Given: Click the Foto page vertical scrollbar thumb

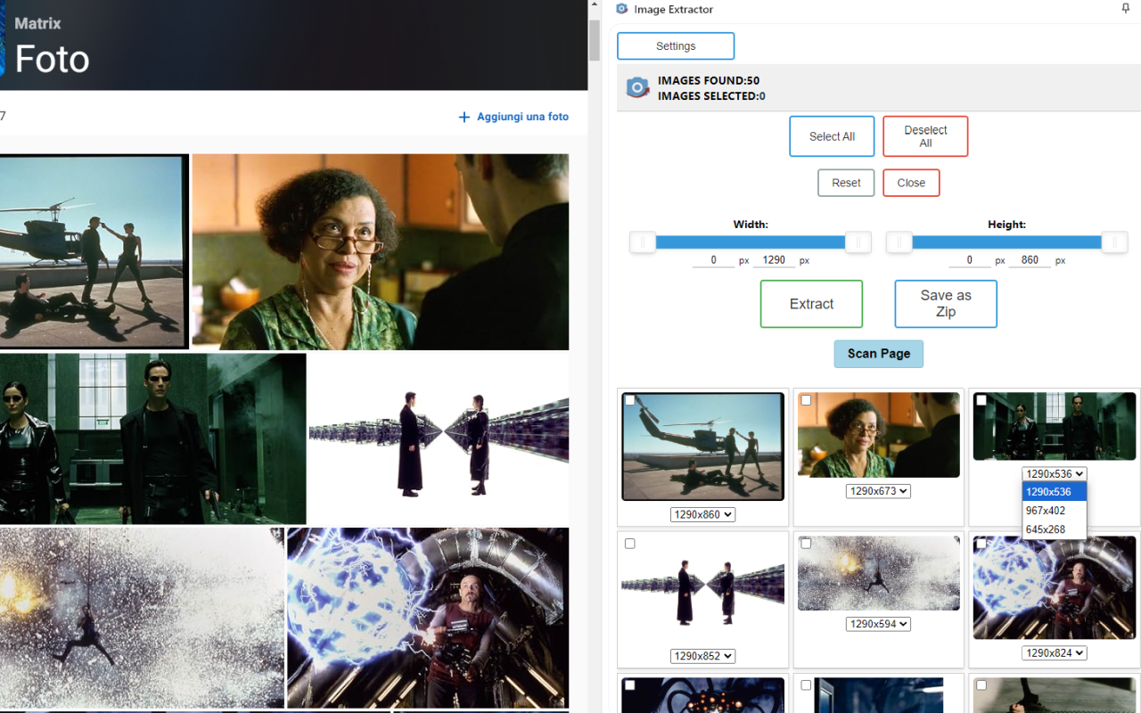Looking at the screenshot, I should click(x=595, y=39).
